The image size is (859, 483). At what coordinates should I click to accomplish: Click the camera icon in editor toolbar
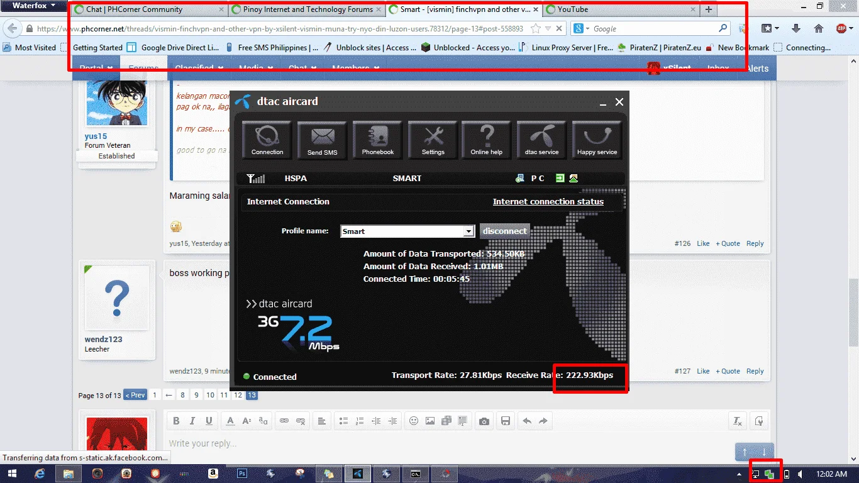tap(484, 421)
